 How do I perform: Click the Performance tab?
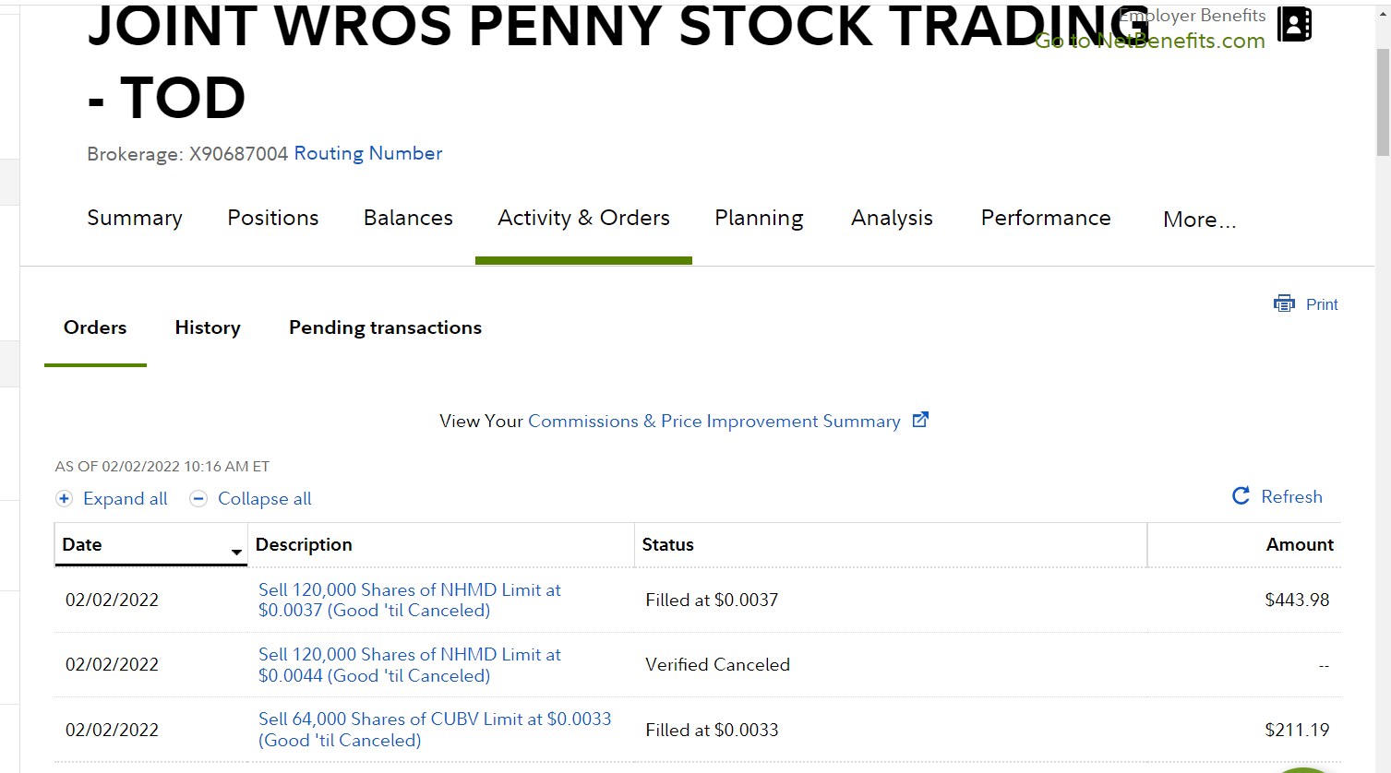[x=1046, y=218]
